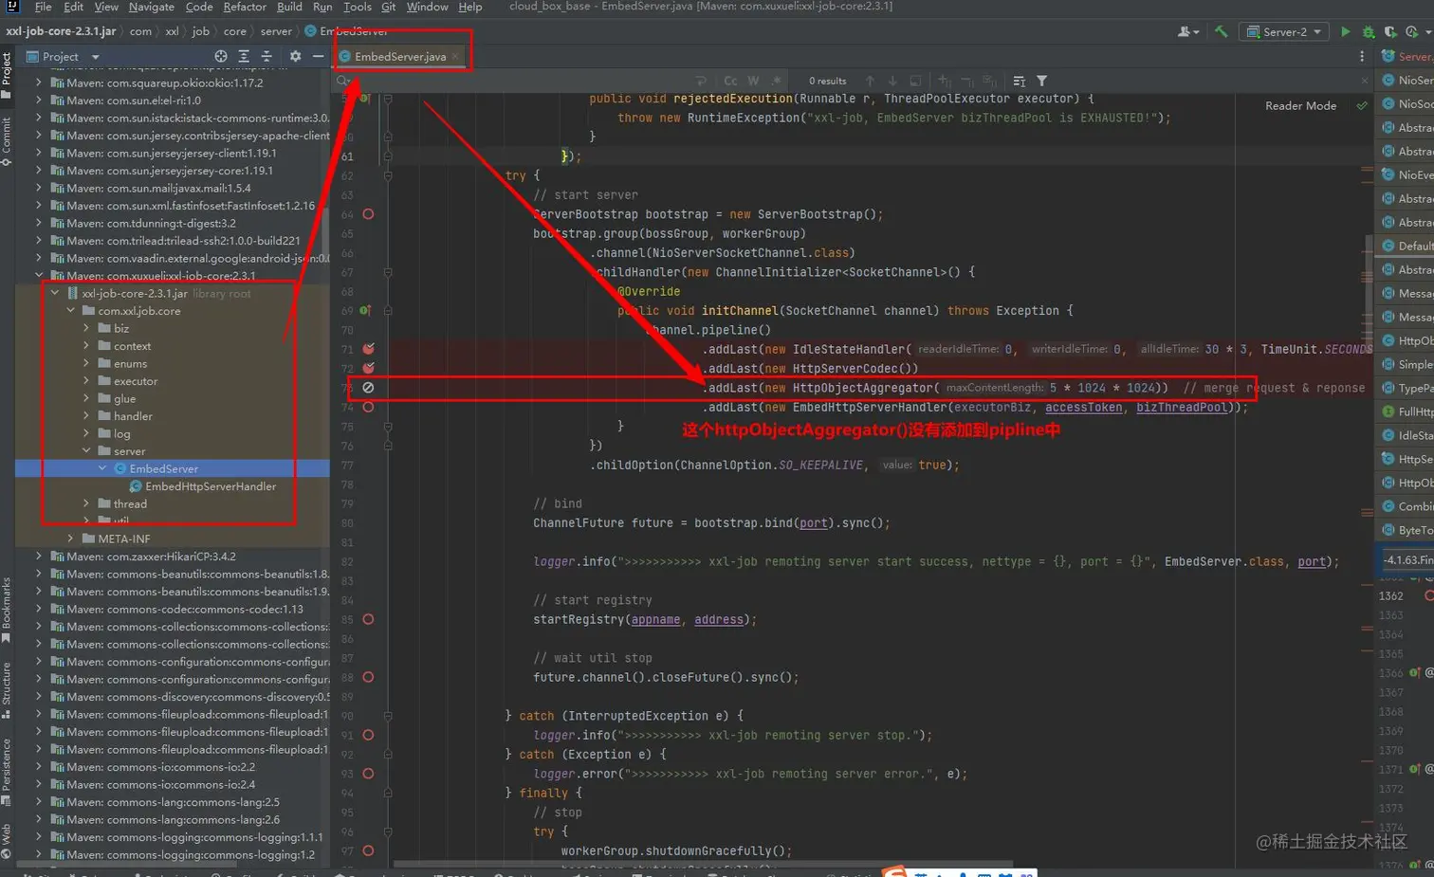
Task: Select the EmbedServer.java editor tab
Action: (x=400, y=56)
